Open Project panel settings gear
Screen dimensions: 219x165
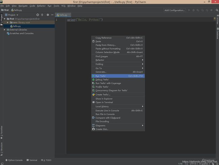click(48, 15)
